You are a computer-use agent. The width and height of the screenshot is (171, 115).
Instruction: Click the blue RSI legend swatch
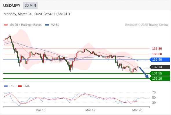point(6,86)
